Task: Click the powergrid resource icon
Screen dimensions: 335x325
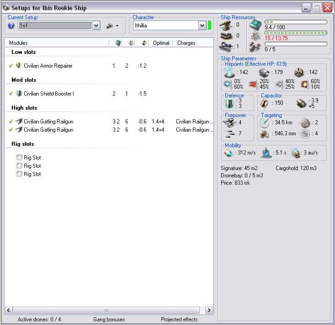Action: [255, 36]
